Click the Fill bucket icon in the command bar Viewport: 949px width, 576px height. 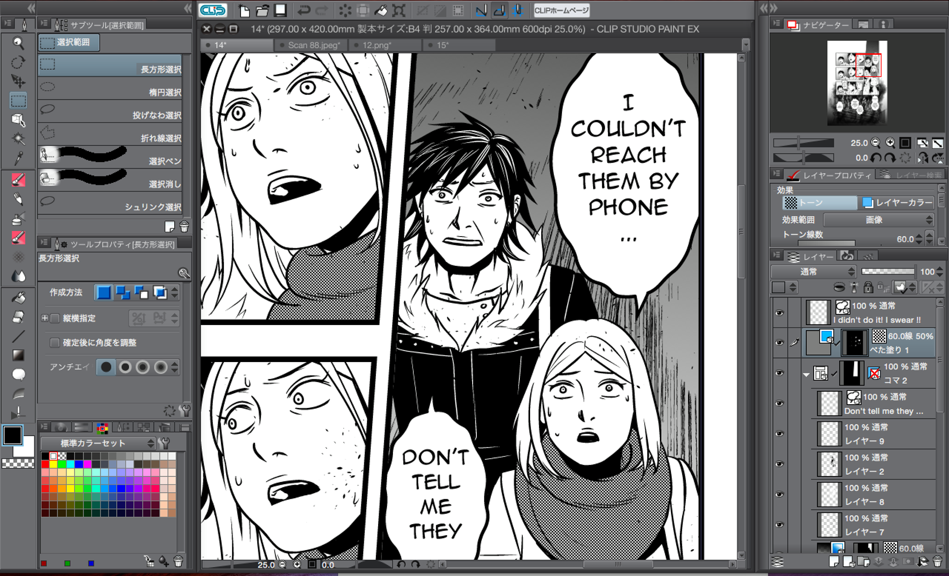pyautogui.click(x=381, y=10)
